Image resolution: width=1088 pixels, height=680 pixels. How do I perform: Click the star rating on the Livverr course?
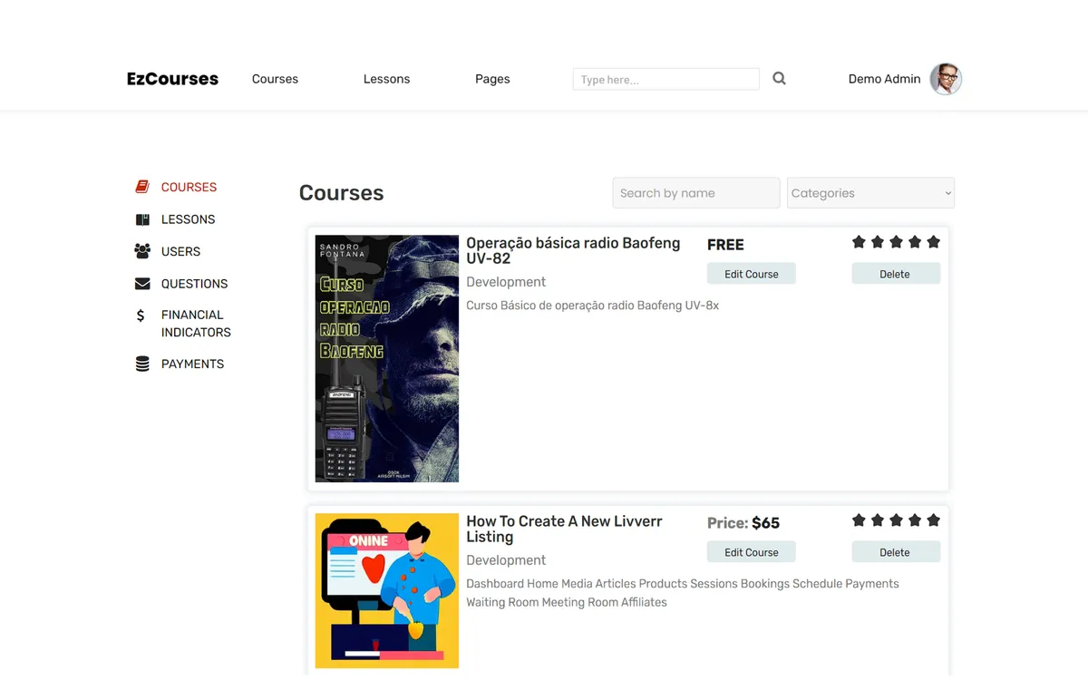pyautogui.click(x=896, y=520)
